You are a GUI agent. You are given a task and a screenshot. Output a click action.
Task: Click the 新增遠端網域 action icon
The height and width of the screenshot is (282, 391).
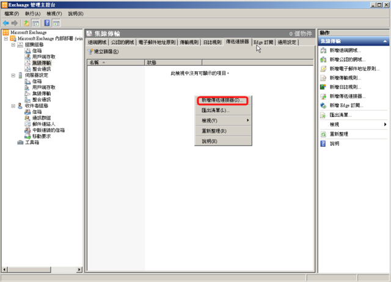(323, 51)
